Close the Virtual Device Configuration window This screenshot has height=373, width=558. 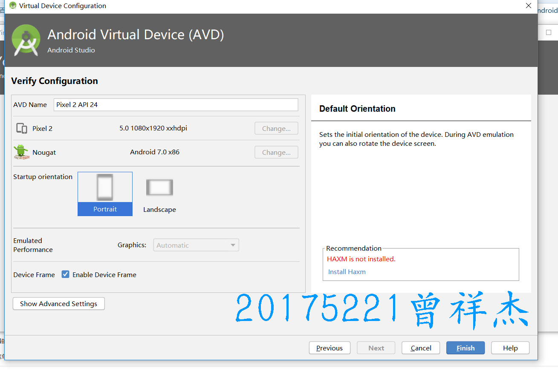point(529,6)
